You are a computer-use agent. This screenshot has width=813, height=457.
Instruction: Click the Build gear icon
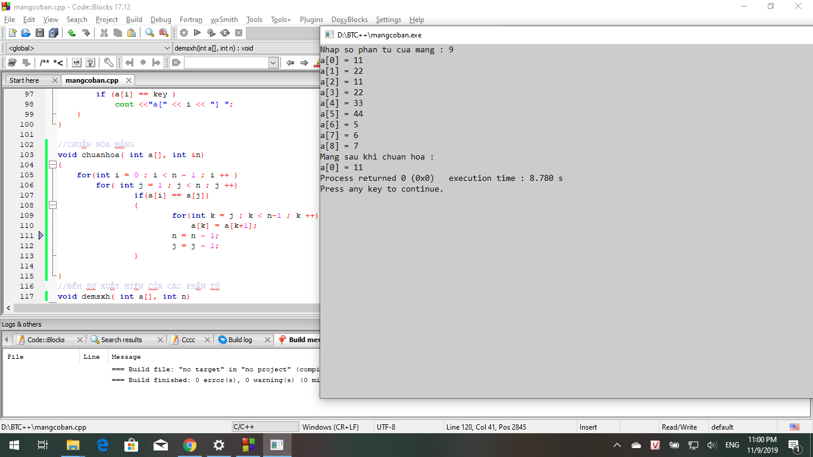184,33
